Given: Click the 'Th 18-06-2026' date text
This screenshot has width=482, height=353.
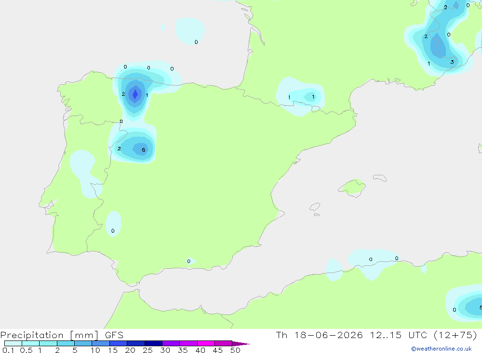Looking at the screenshot, I should pos(319,335).
